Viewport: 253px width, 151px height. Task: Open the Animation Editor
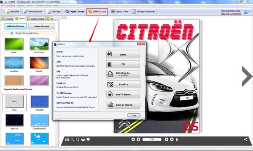click(x=32, y=12)
